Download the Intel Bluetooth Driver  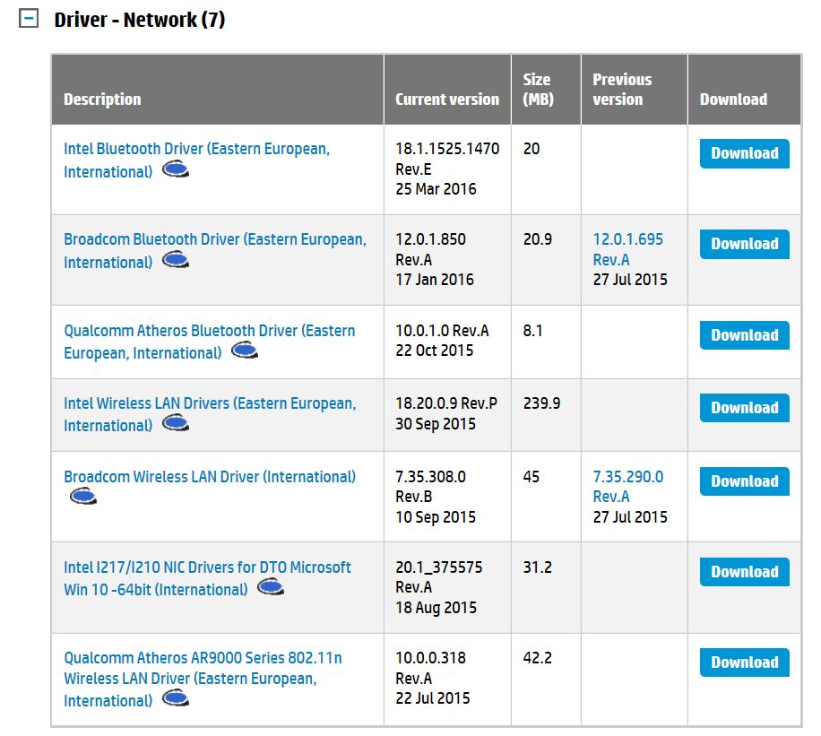[744, 153]
